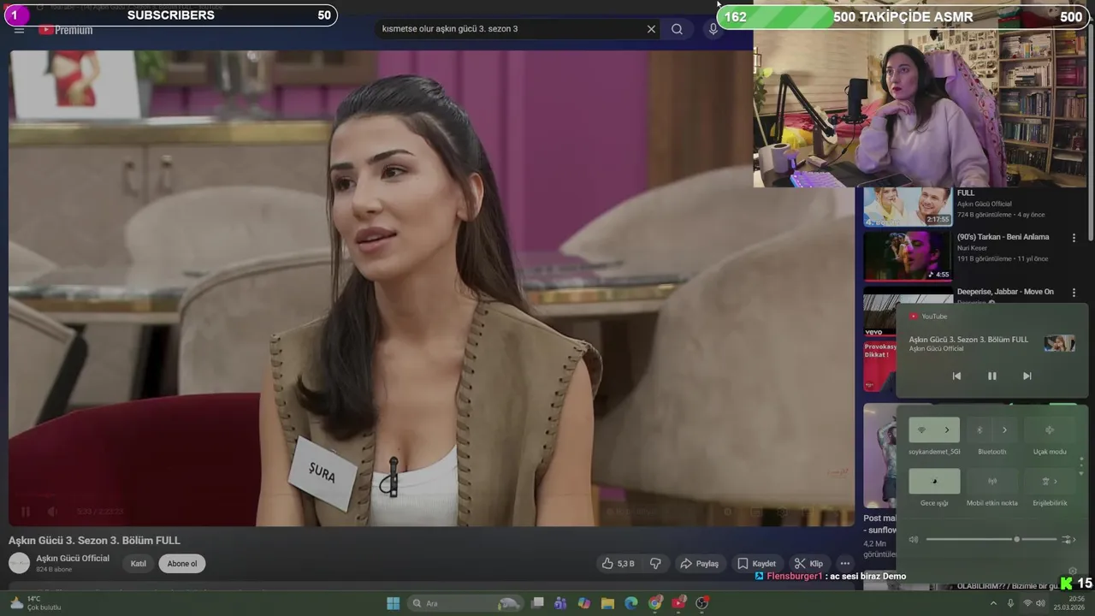Pause playback in media flyout
The image size is (1095, 616).
pyautogui.click(x=991, y=376)
